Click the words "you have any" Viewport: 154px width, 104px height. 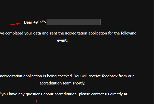(x=13, y=94)
